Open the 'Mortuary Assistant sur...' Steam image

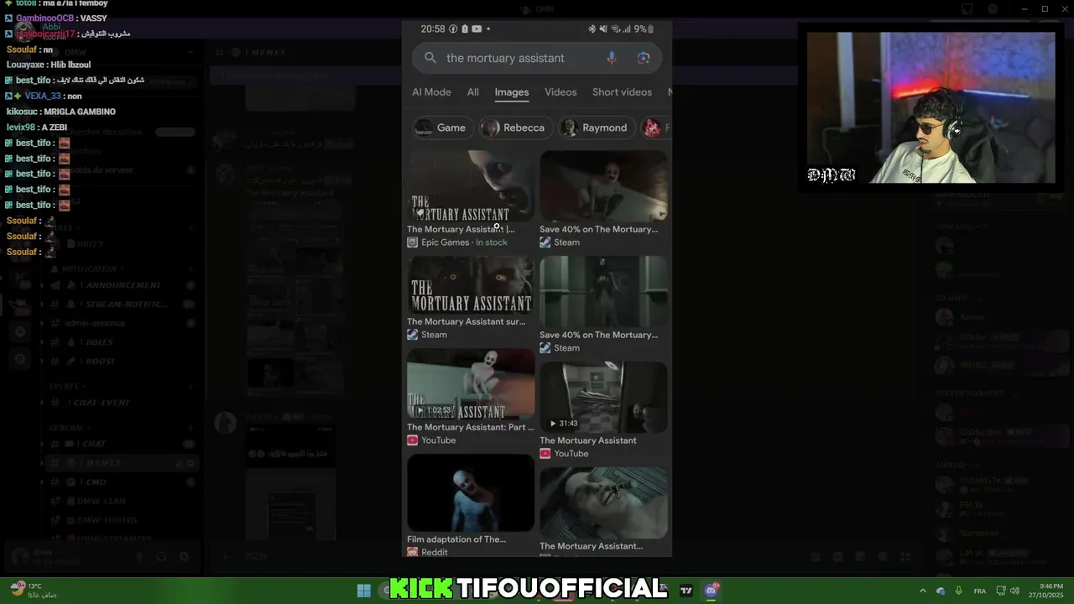pyautogui.click(x=471, y=284)
